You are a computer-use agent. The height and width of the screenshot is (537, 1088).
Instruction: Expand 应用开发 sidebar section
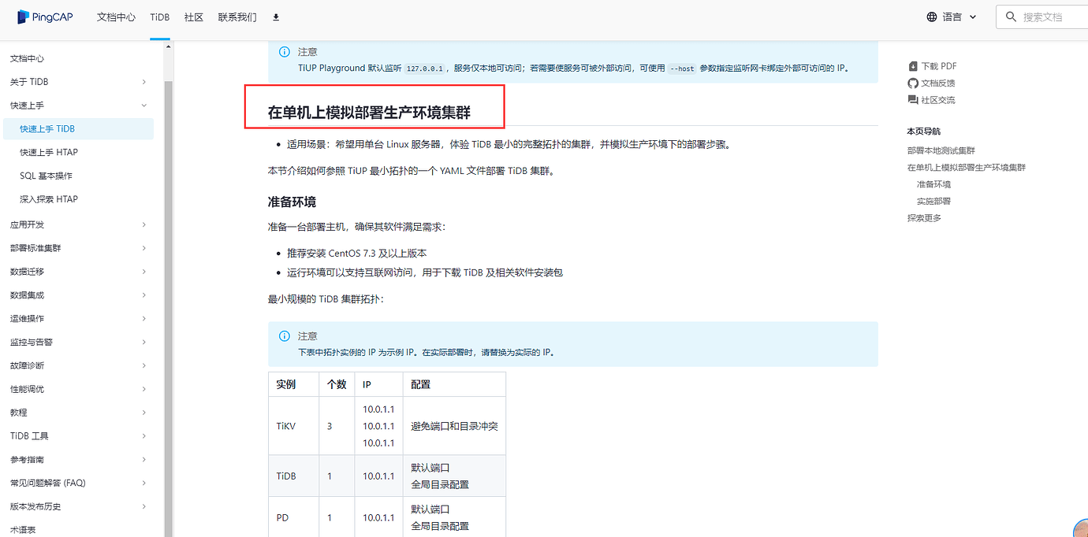[x=143, y=224]
